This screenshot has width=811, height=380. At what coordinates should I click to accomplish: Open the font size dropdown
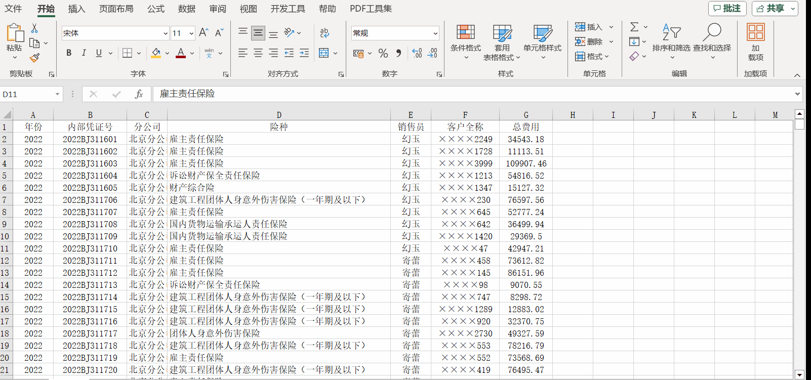(x=191, y=33)
